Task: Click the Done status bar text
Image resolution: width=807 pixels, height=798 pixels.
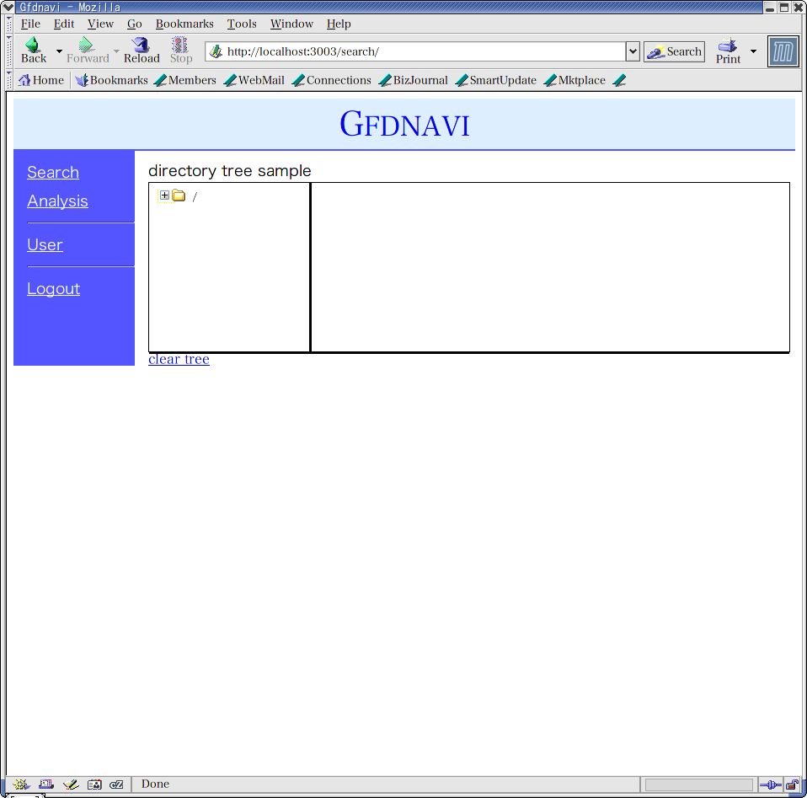Action: (156, 784)
